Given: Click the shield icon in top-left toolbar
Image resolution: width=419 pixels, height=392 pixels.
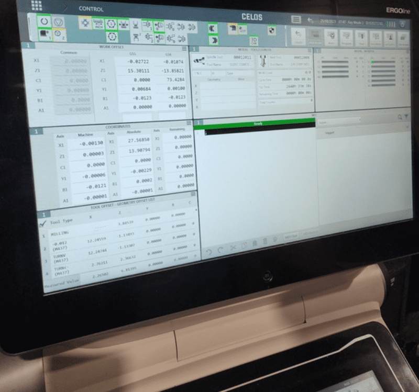Looking at the screenshot, I should [59, 22].
